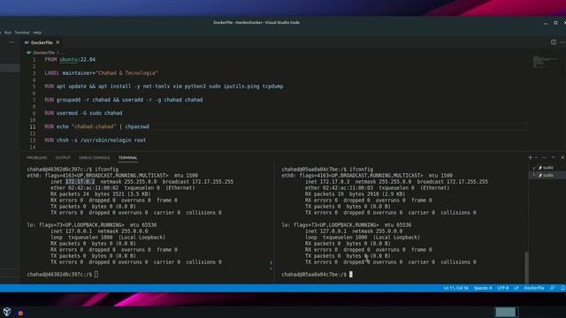
Task: Click inet 172.17.0.3 in right terminal
Action: point(327,182)
